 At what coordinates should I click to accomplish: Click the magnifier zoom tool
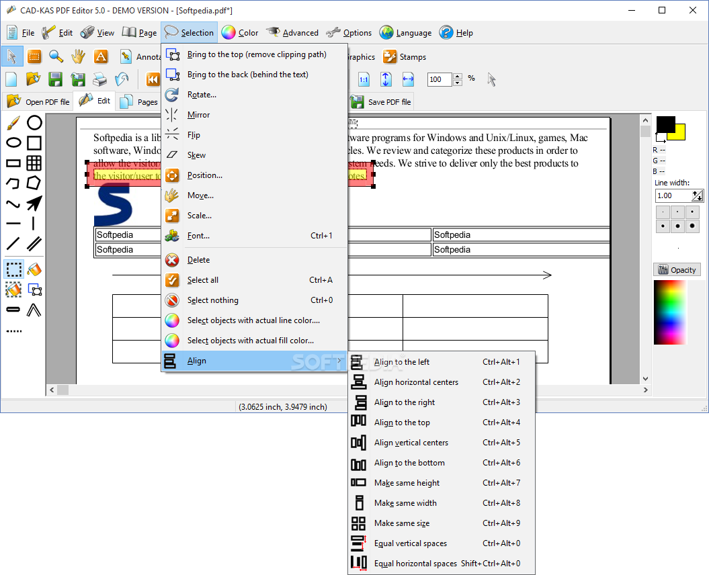click(56, 56)
